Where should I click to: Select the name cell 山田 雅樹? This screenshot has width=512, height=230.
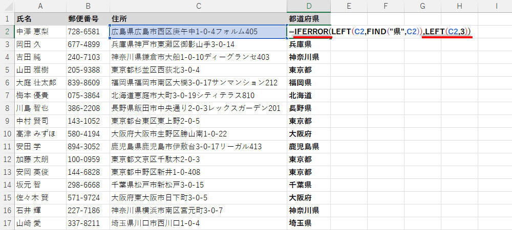[x=40, y=70]
